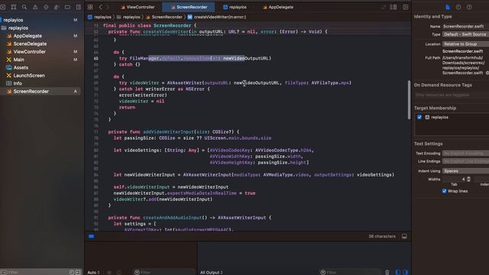Switch to the ScreenRecorder tab
This screenshot has width=489, height=275.
tap(189, 7)
